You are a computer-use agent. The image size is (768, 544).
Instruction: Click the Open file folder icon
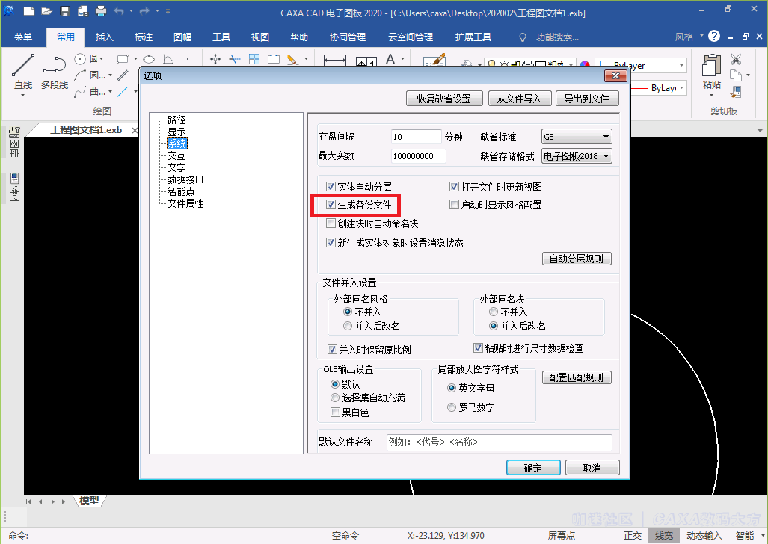click(46, 10)
